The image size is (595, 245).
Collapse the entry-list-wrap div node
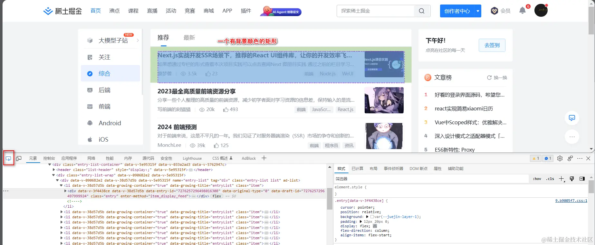click(x=53, y=175)
